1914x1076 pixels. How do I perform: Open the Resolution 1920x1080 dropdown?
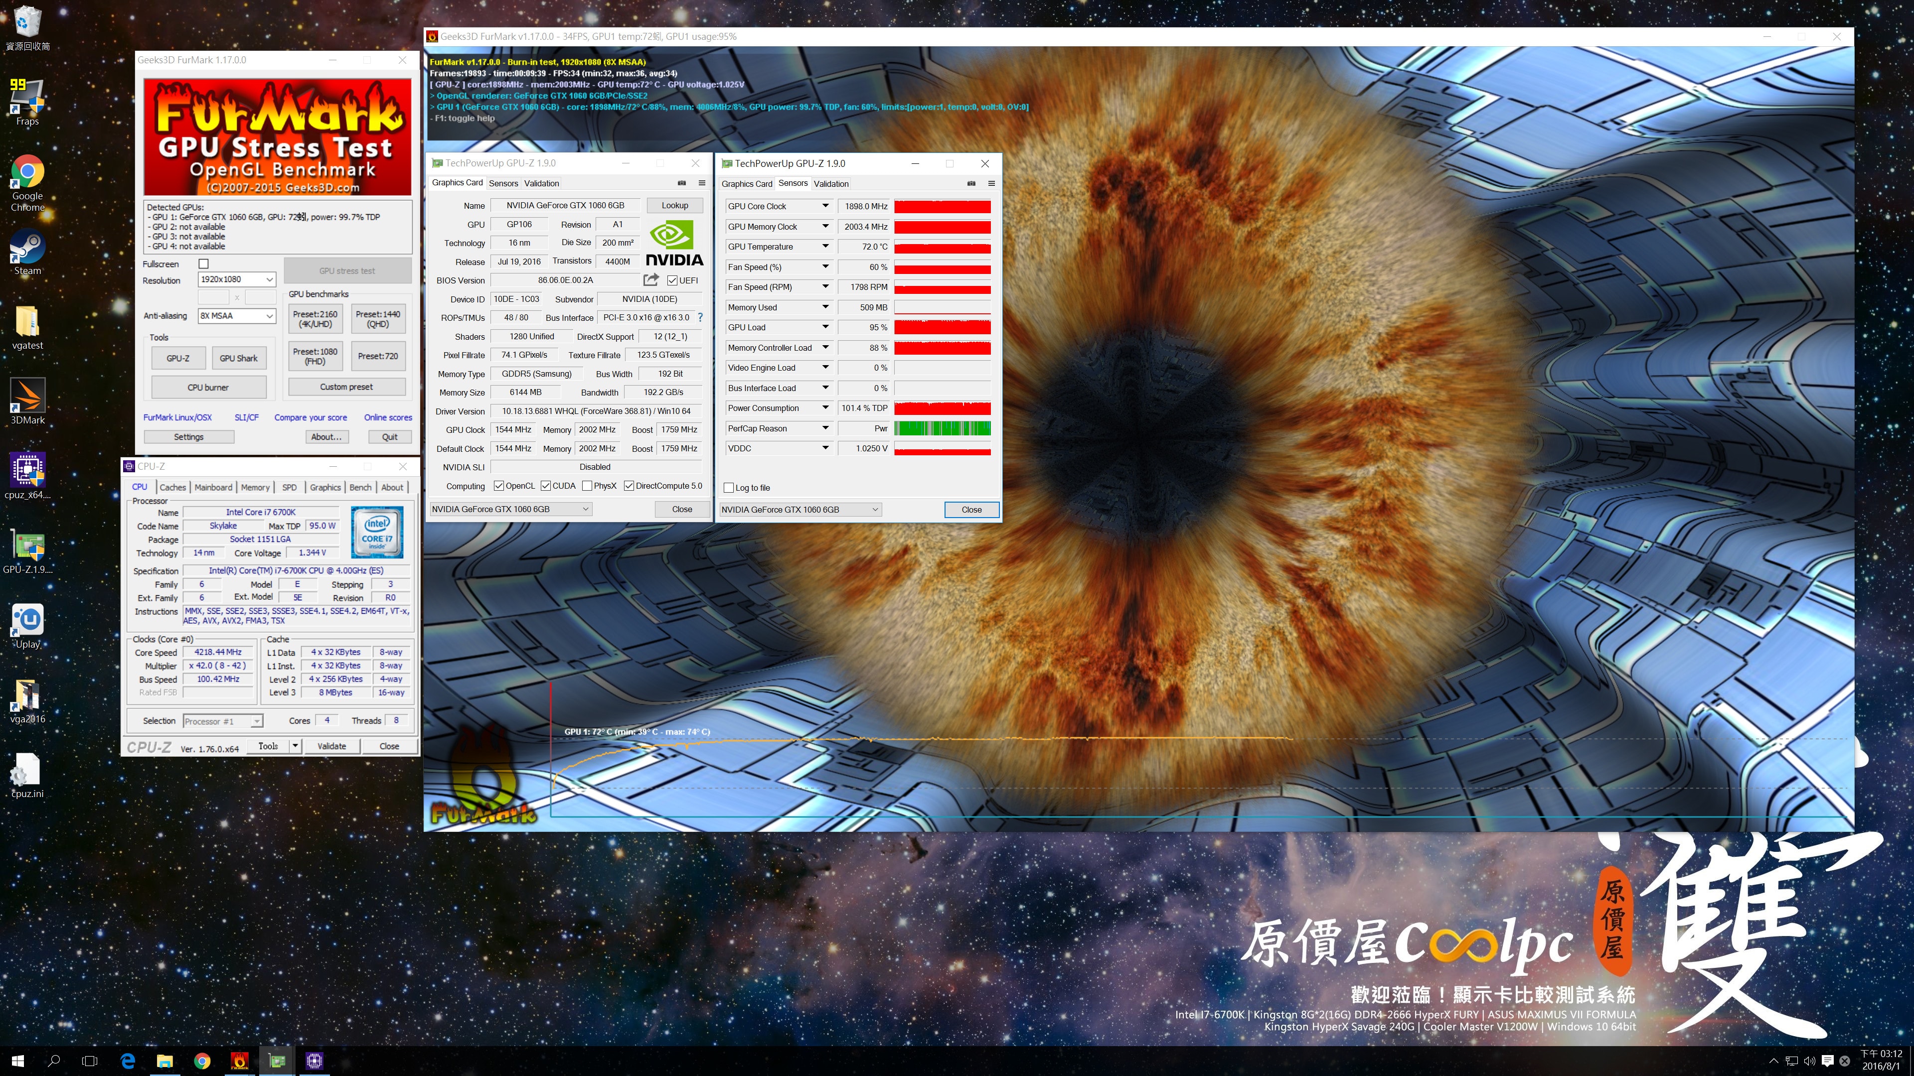click(x=237, y=279)
